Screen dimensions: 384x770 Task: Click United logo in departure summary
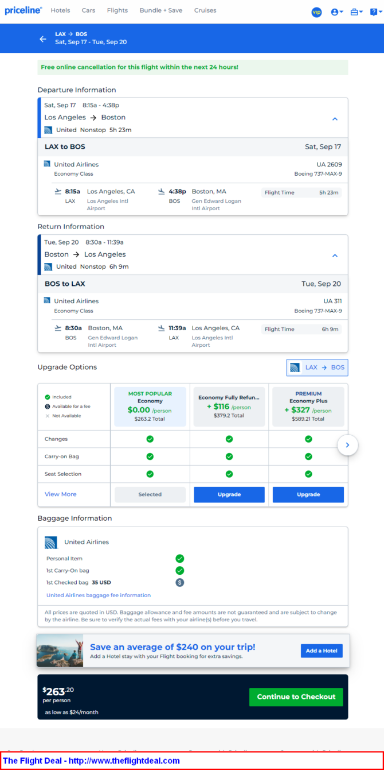tap(48, 130)
